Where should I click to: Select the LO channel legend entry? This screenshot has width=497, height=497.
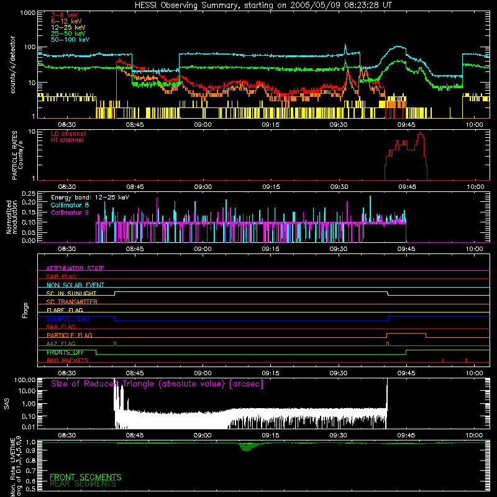tap(68, 134)
